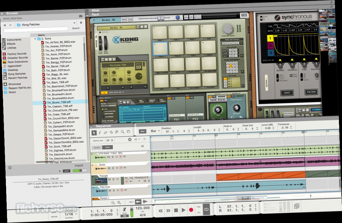Select the arrow Selection tool in Sequencer
The image size is (342, 223).
pyautogui.click(x=94, y=132)
